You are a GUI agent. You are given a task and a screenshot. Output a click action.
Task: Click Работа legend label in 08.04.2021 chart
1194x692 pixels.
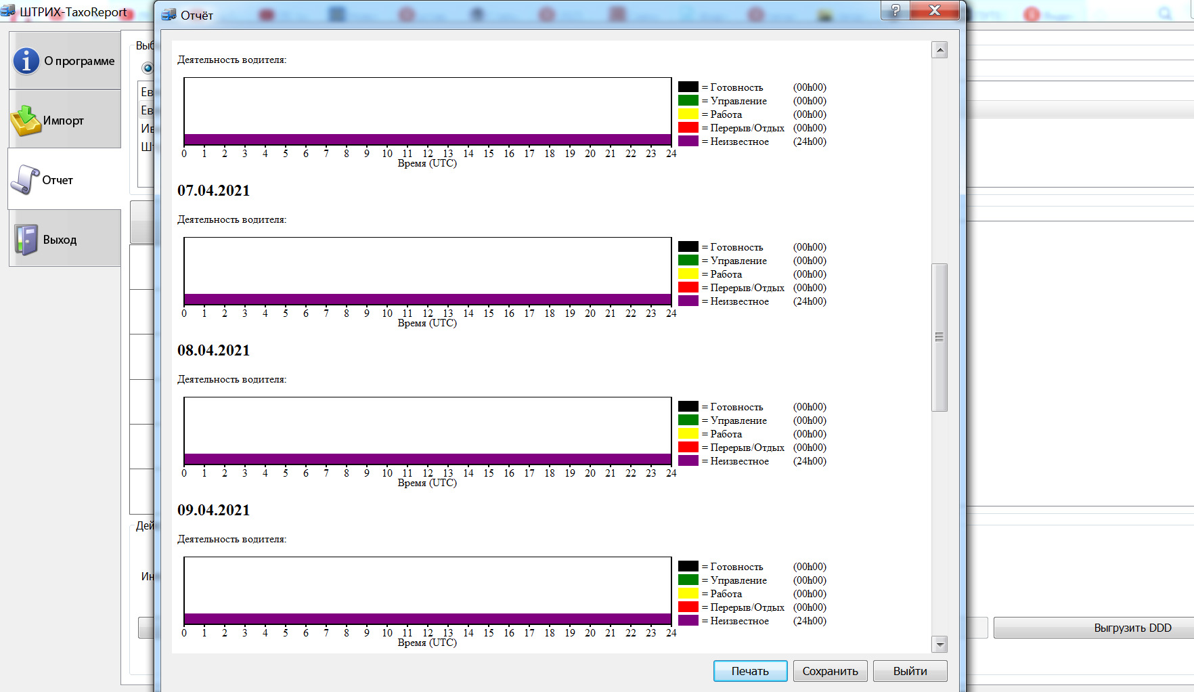(726, 434)
